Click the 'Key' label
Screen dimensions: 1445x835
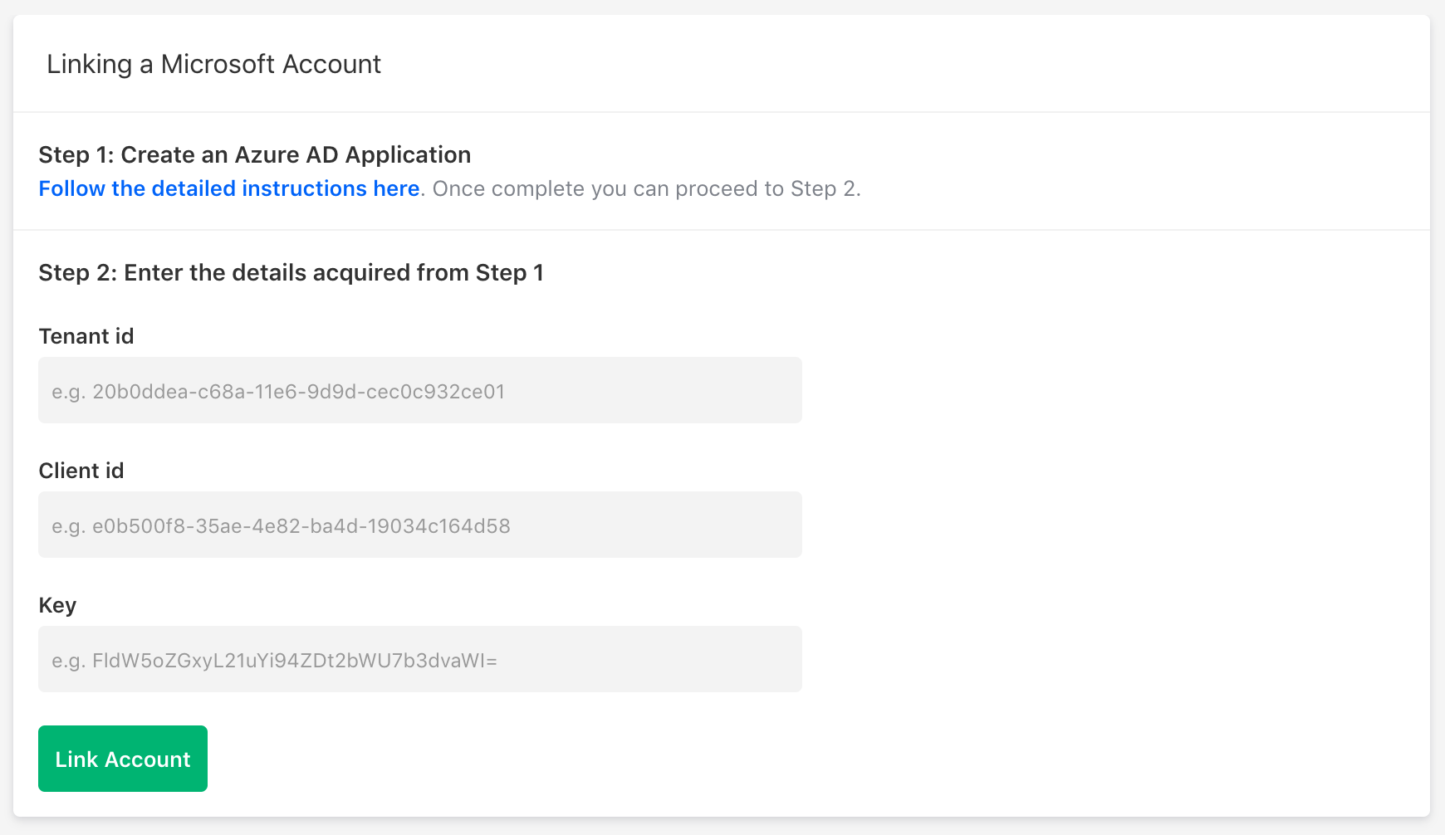coord(56,605)
